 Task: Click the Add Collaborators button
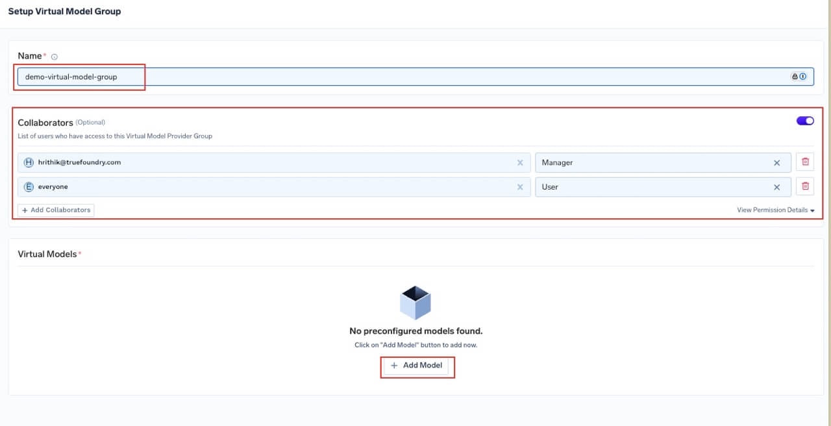[56, 210]
